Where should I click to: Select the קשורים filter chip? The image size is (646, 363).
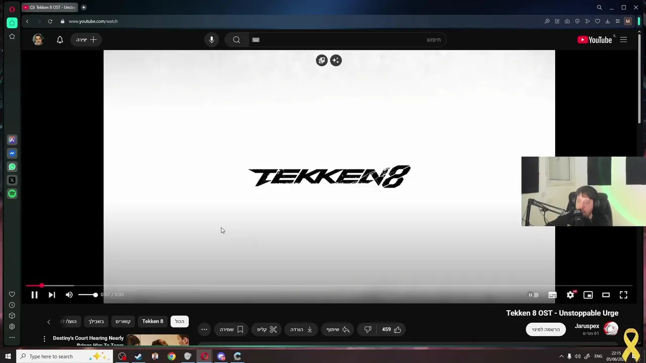pyautogui.click(x=123, y=321)
